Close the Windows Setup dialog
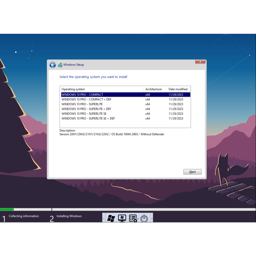 point(200,62)
